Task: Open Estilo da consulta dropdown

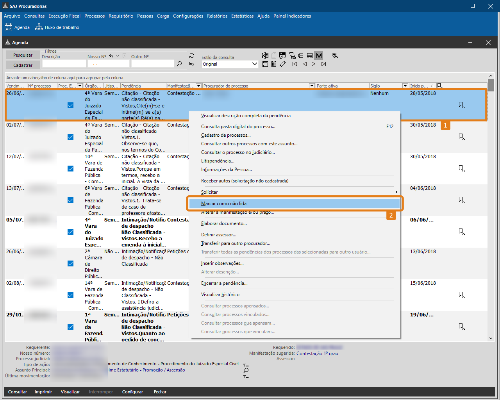Action: click(x=255, y=64)
